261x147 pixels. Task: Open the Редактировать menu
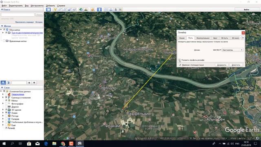click(x=16, y=5)
